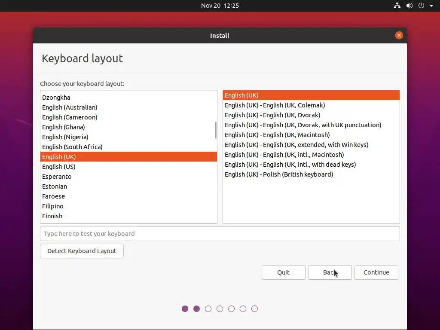Click Continue to proceed

point(376,272)
